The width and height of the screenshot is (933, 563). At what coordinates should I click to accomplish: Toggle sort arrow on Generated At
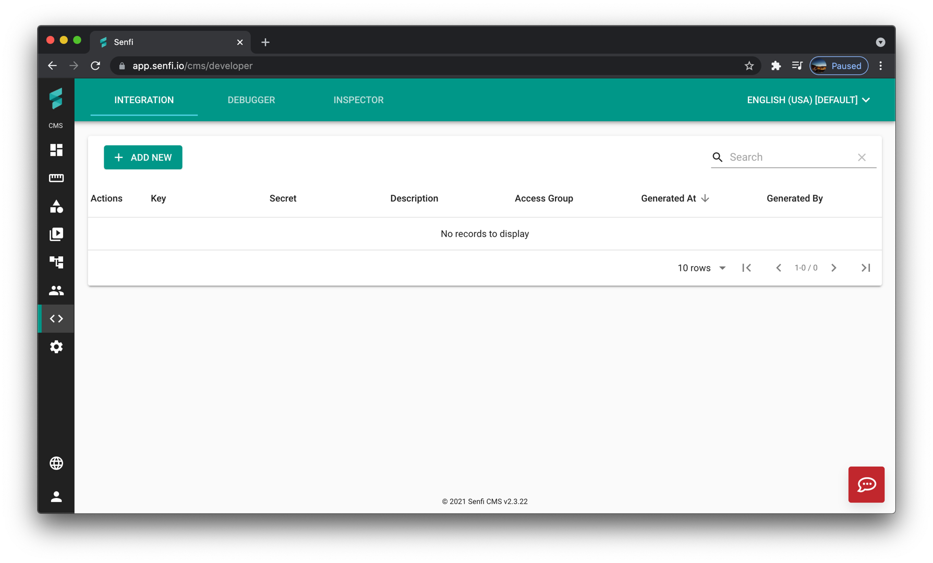click(x=705, y=198)
